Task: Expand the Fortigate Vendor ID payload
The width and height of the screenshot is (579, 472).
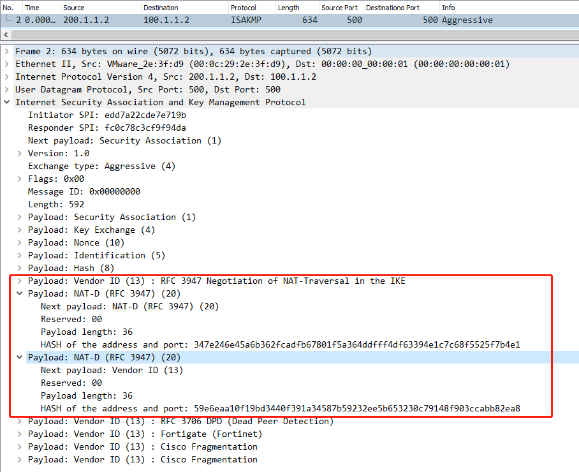Action: [x=20, y=434]
